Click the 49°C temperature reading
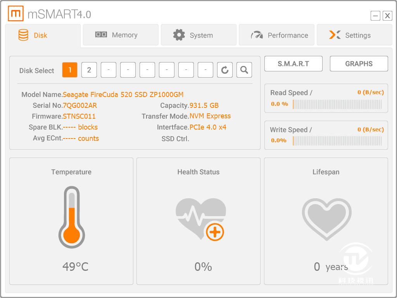The height and width of the screenshot is (298, 397). coord(76,267)
